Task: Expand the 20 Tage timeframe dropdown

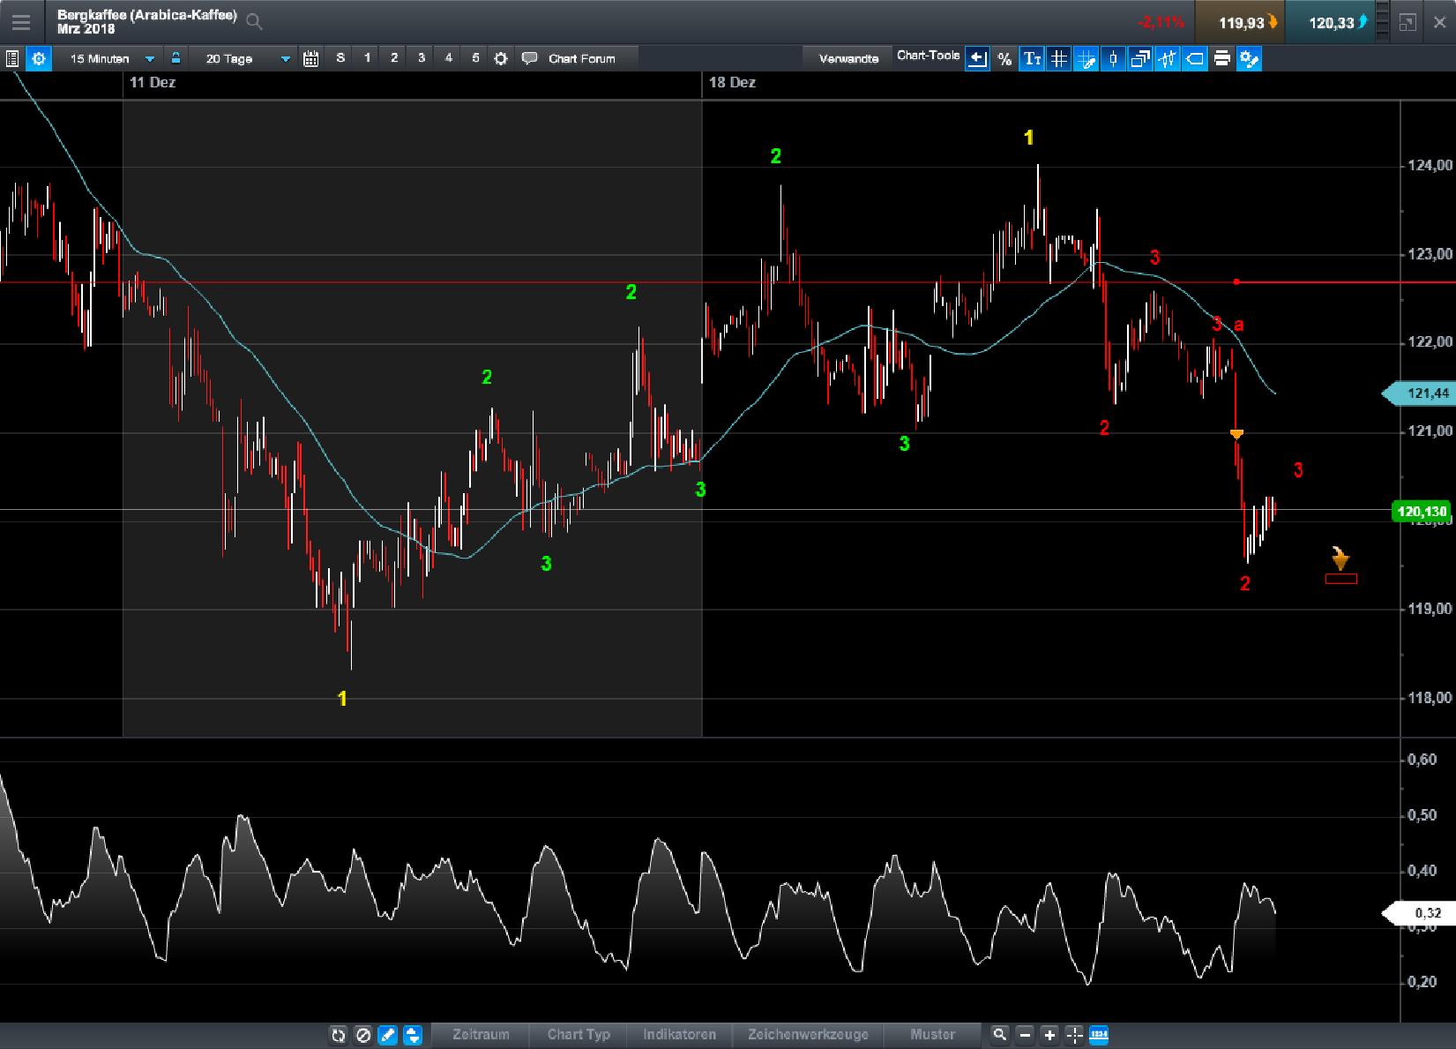Action: click(x=284, y=58)
